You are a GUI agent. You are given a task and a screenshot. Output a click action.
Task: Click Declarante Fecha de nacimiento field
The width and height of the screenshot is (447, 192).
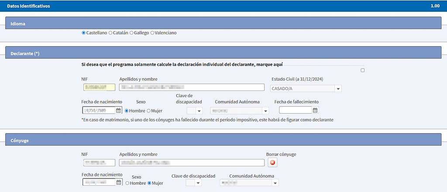pyautogui.click(x=99, y=110)
